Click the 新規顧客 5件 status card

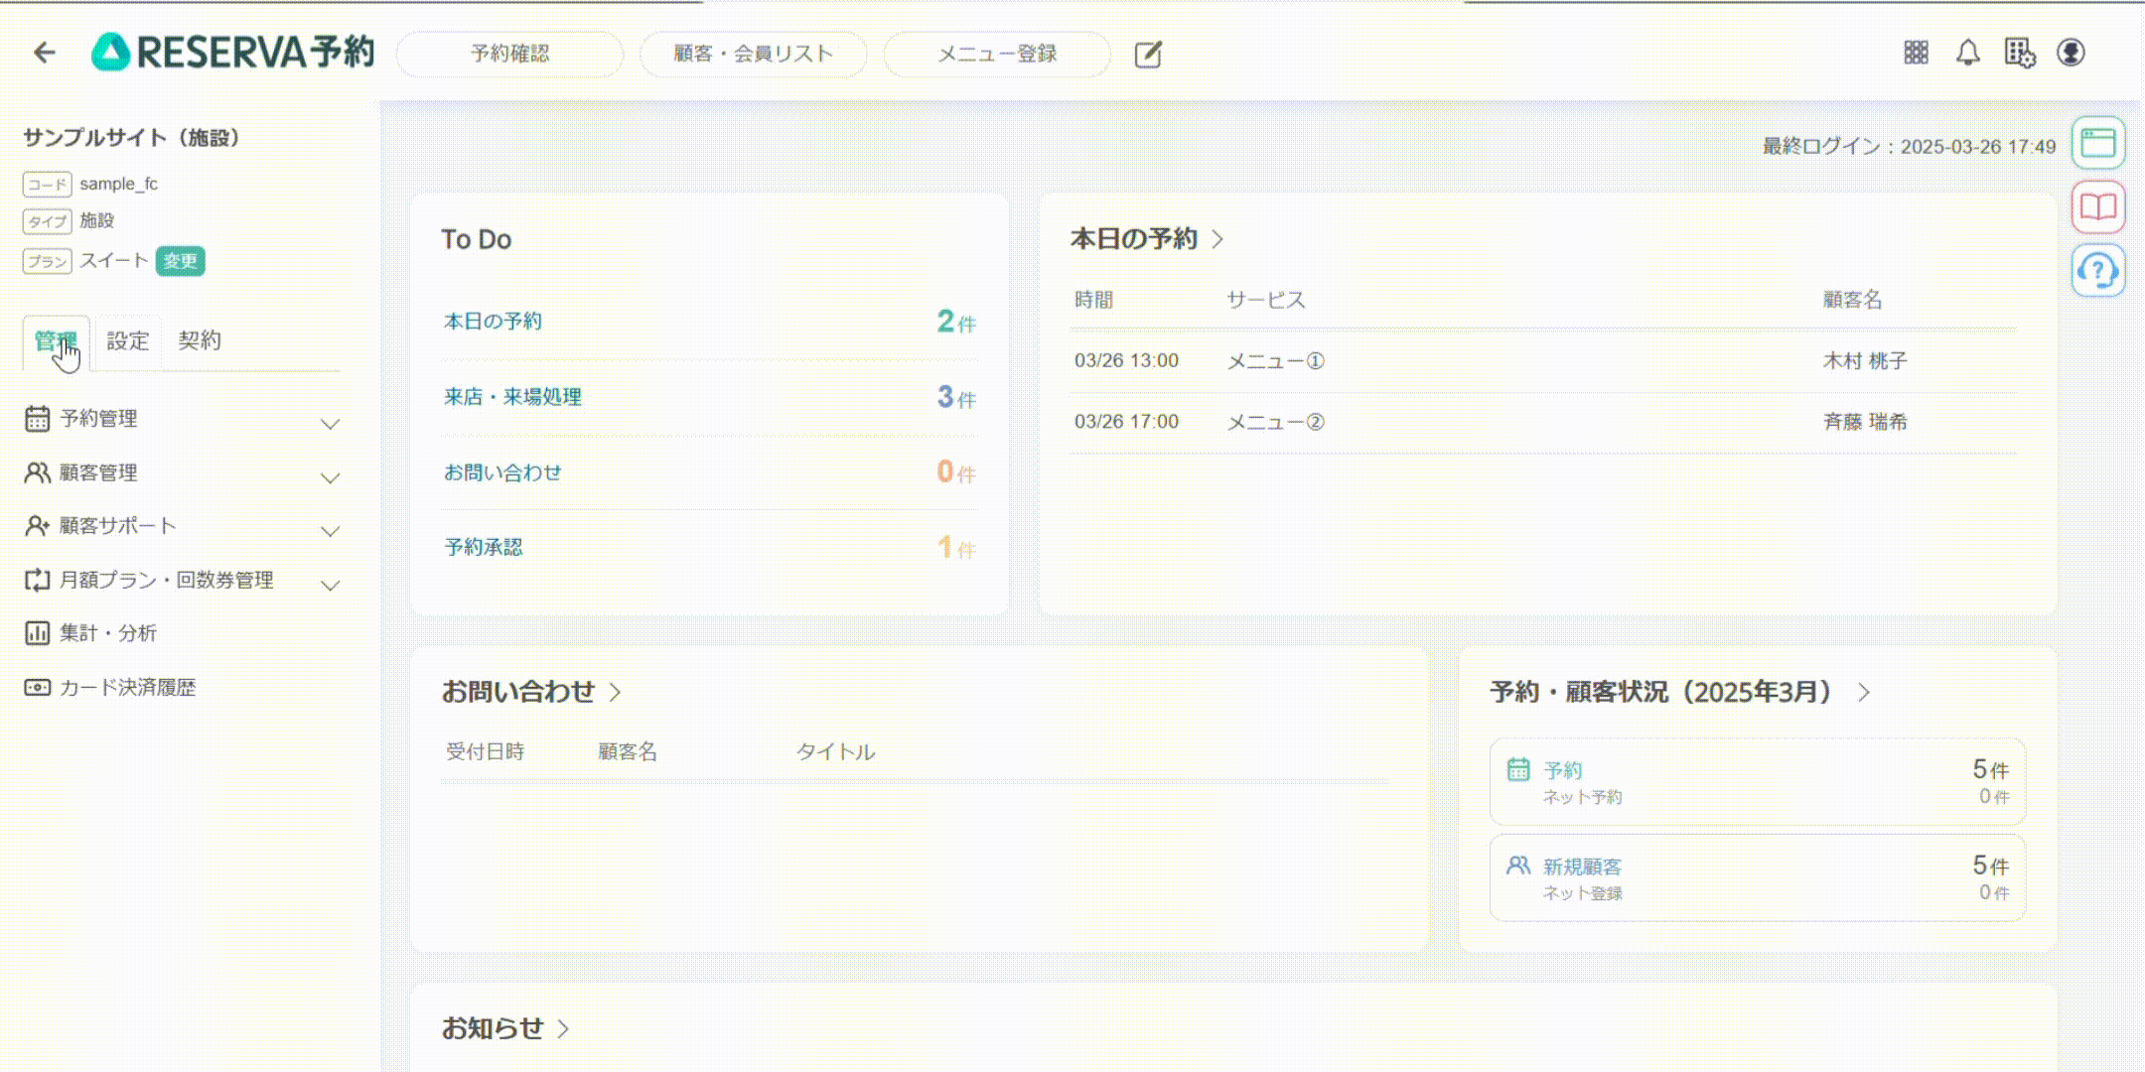(1758, 878)
